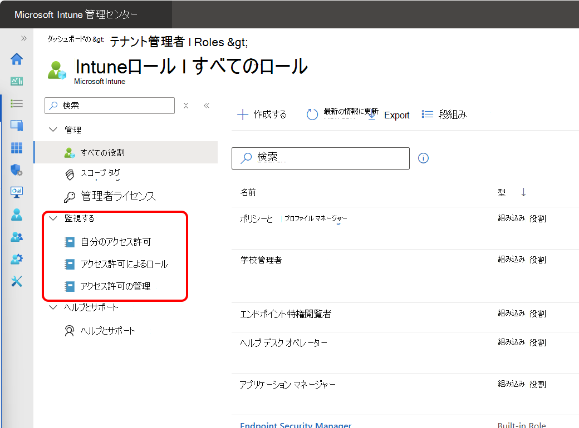This screenshot has height=428, width=579.
Task: Open the Endpoint security shield icon
Action: coord(17,170)
